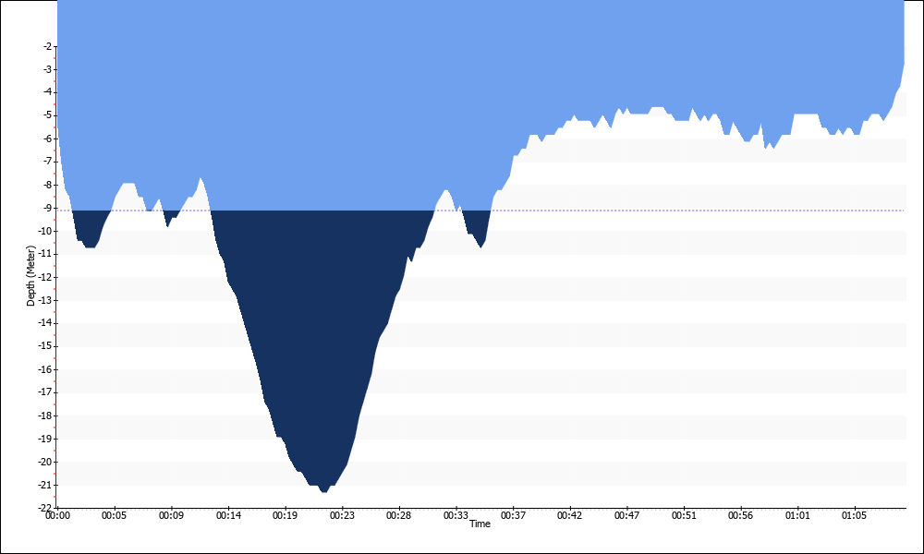Click the -19 depth tick label
The image size is (924, 554).
[45, 439]
